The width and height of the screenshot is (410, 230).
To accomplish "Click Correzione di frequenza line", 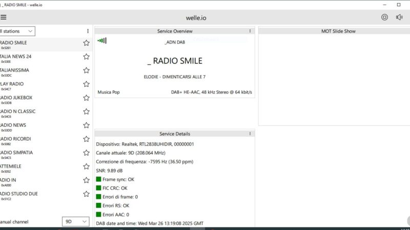I will click(x=145, y=162).
